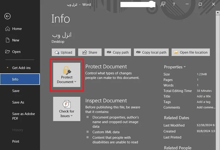The height and width of the screenshot is (150, 220).
Task: Click the Share button
Action: (x=90, y=52)
